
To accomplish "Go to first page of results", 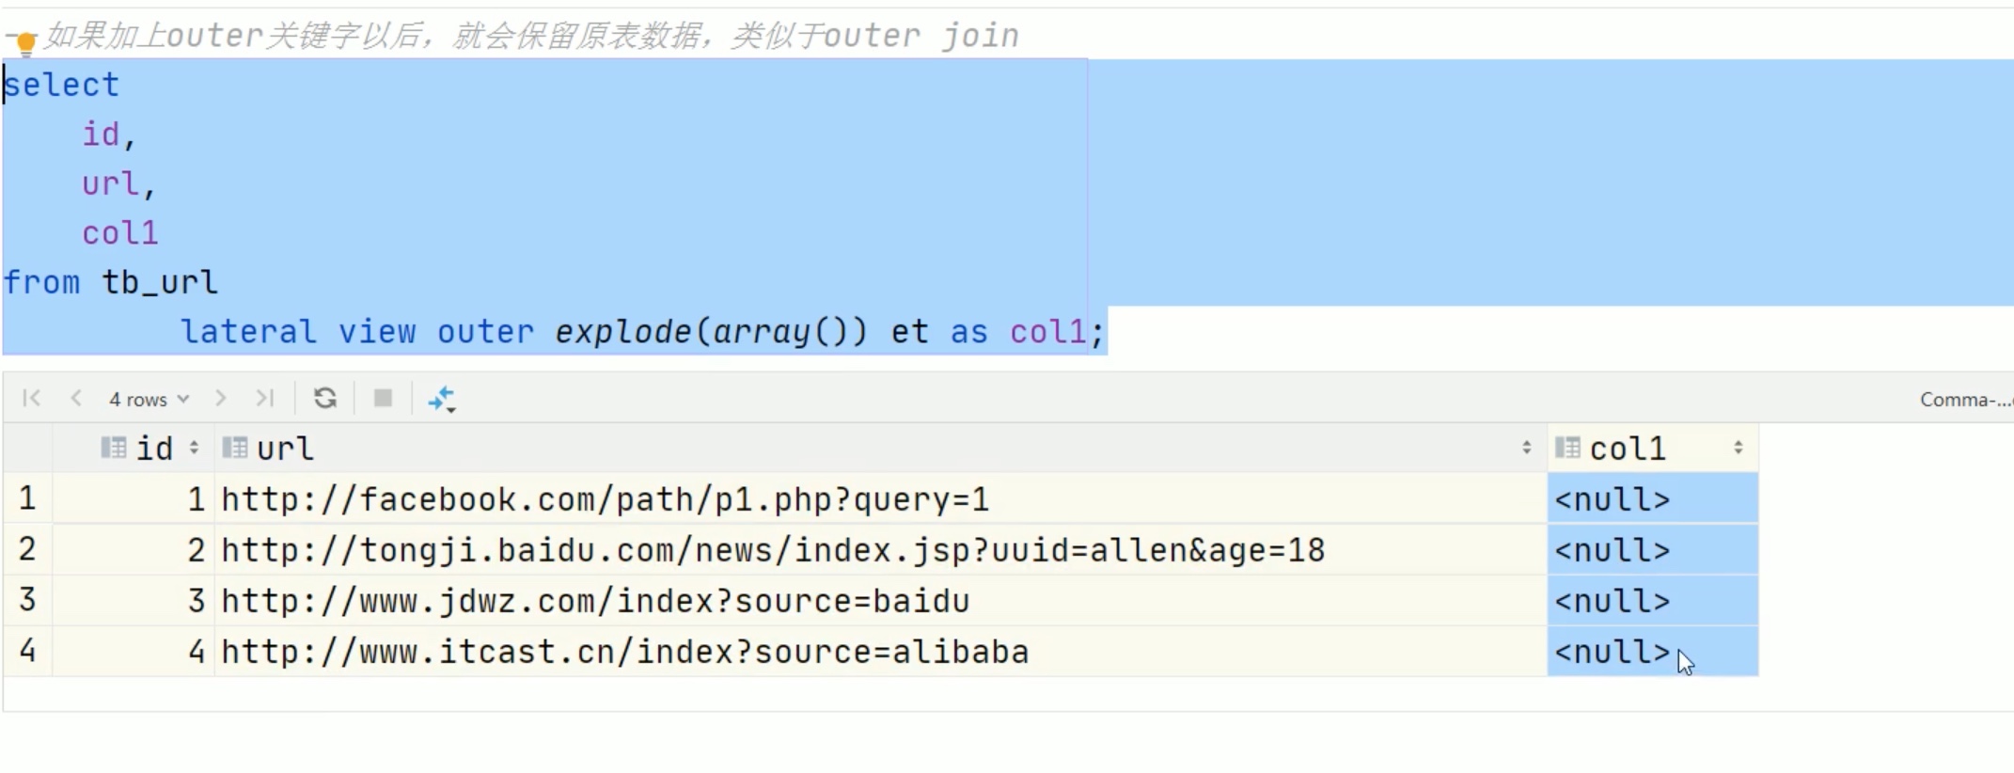I will click(31, 399).
